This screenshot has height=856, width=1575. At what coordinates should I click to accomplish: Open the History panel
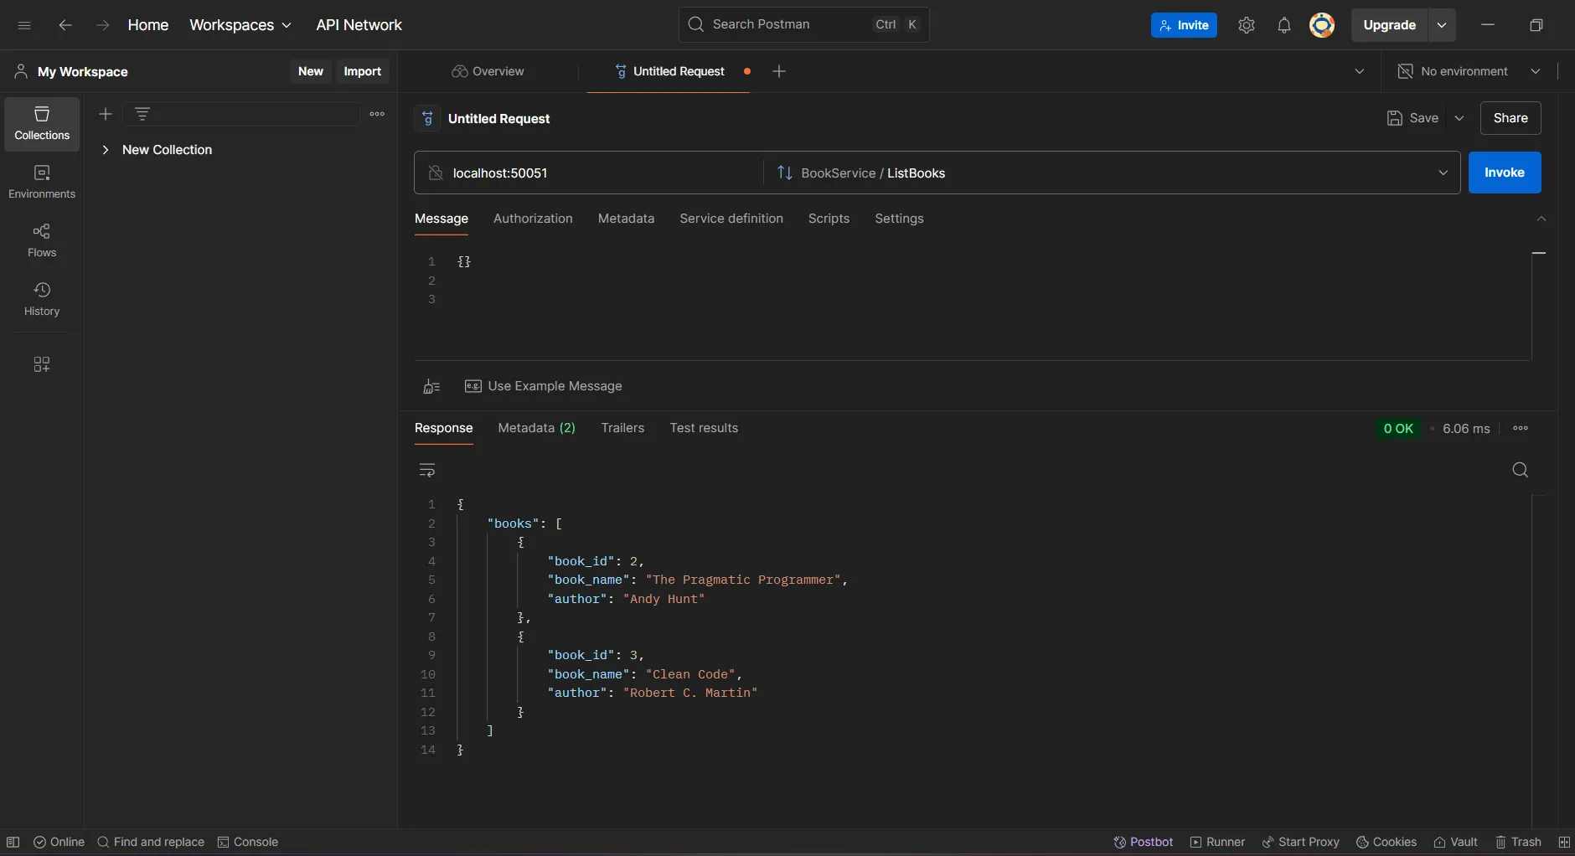coord(42,300)
